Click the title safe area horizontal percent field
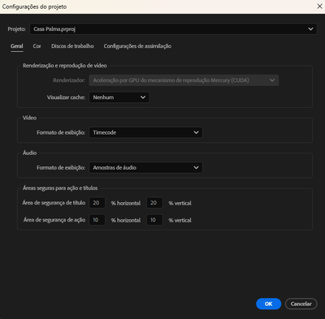Image resolution: width=325 pixels, height=319 pixels. (97, 203)
